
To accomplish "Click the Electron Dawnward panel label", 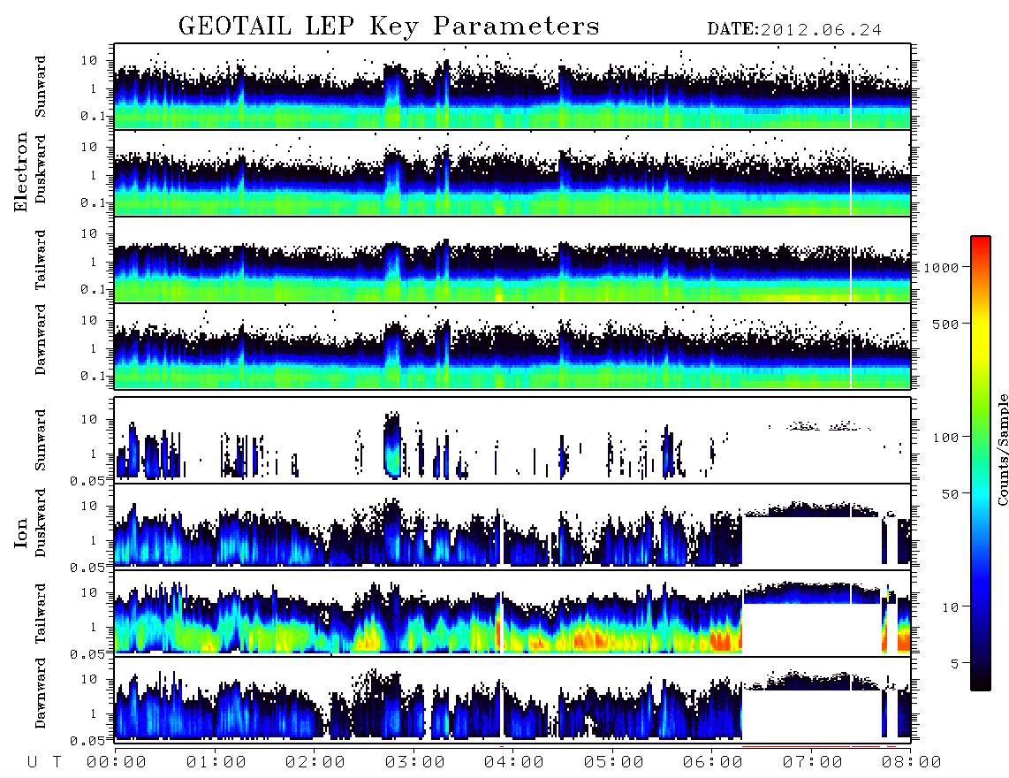I will click(x=41, y=339).
